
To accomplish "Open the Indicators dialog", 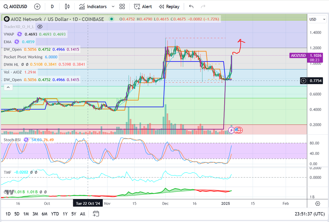I will tap(93, 7).
